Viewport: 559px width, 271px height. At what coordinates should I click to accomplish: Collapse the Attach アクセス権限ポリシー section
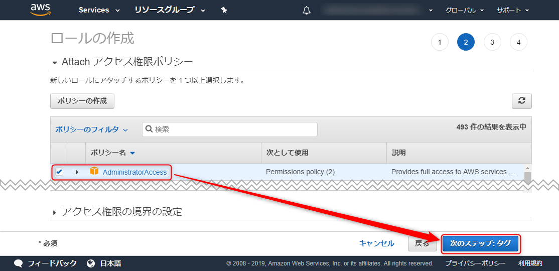tap(122, 62)
